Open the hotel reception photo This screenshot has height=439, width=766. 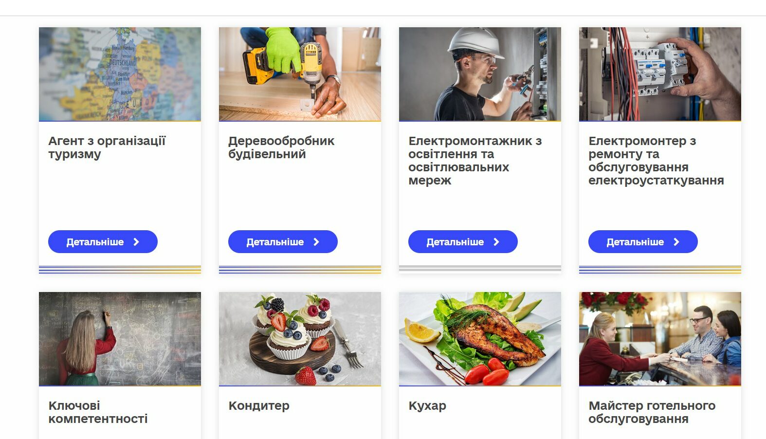(x=660, y=339)
